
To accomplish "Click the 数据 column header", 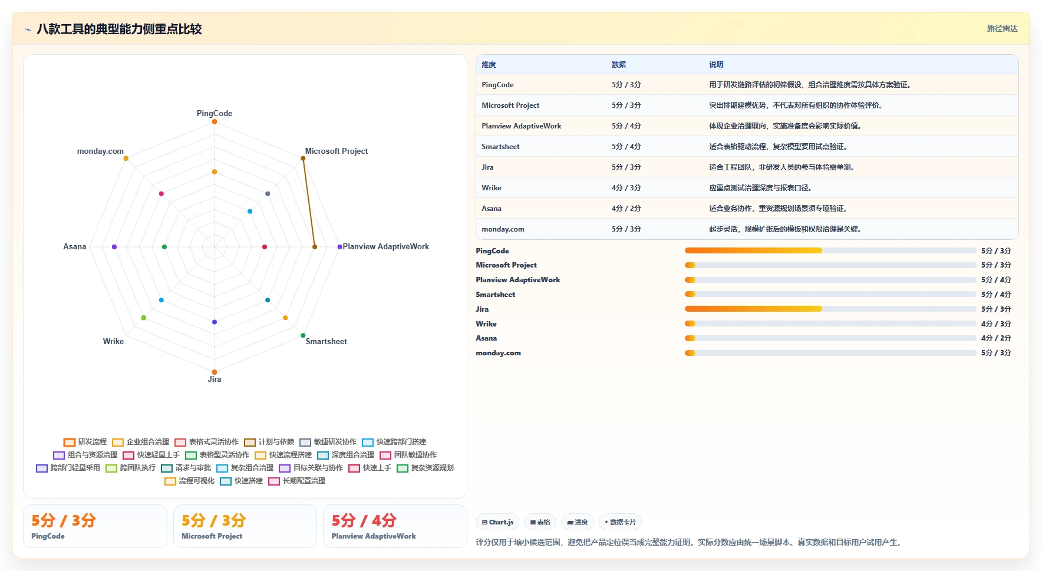I will (x=618, y=65).
